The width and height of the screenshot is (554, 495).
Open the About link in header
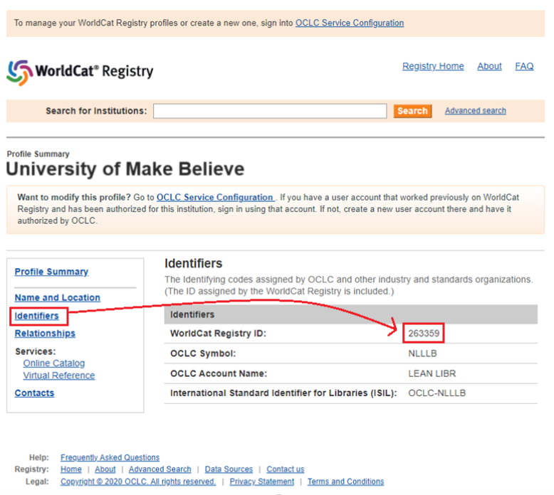[x=489, y=66]
